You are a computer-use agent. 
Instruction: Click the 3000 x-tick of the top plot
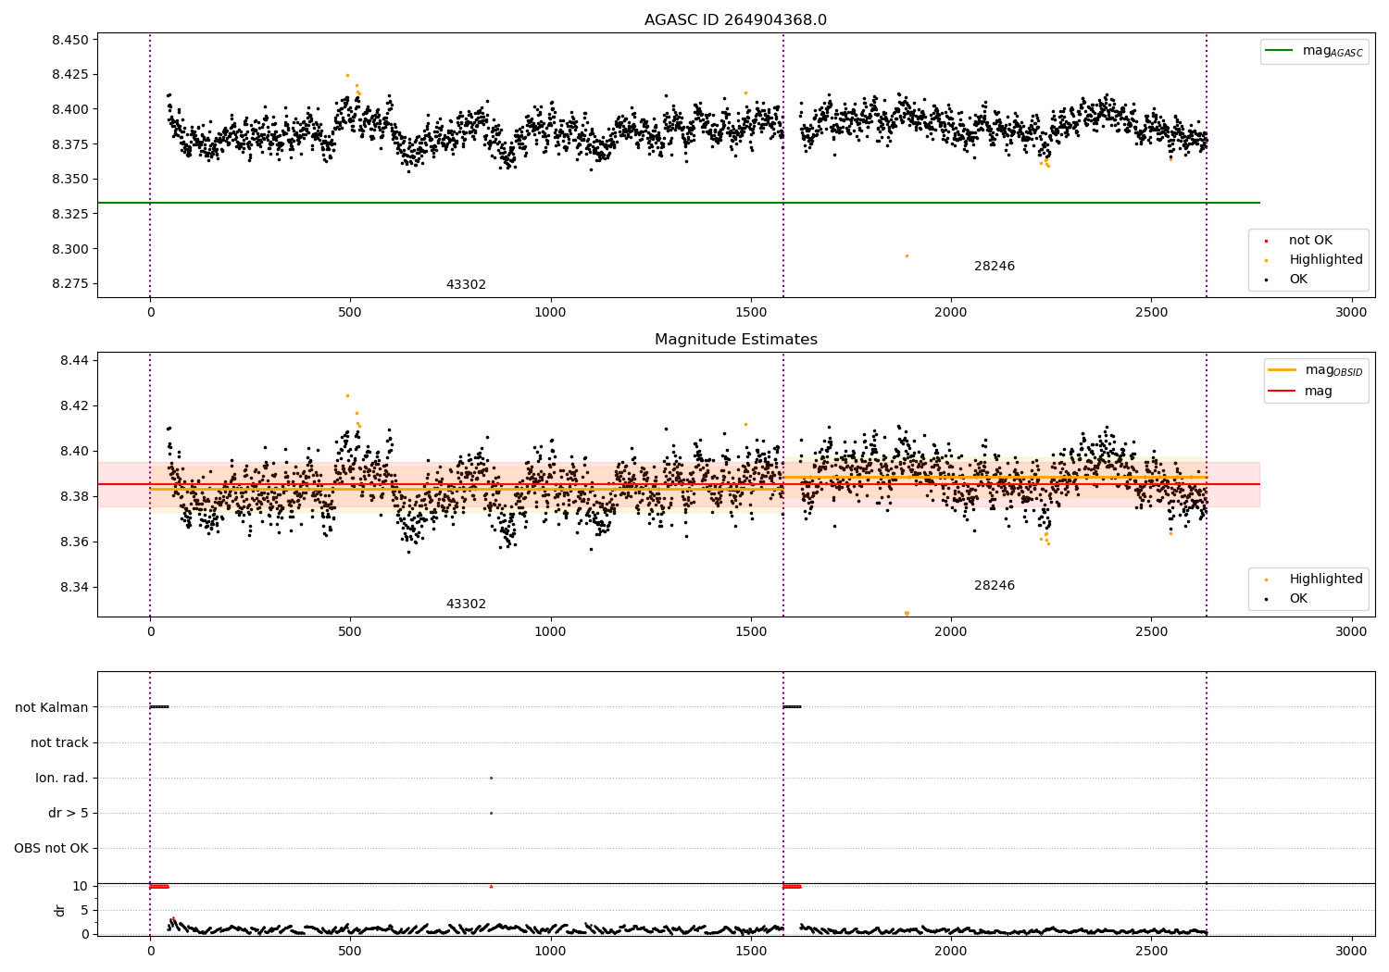(1351, 312)
